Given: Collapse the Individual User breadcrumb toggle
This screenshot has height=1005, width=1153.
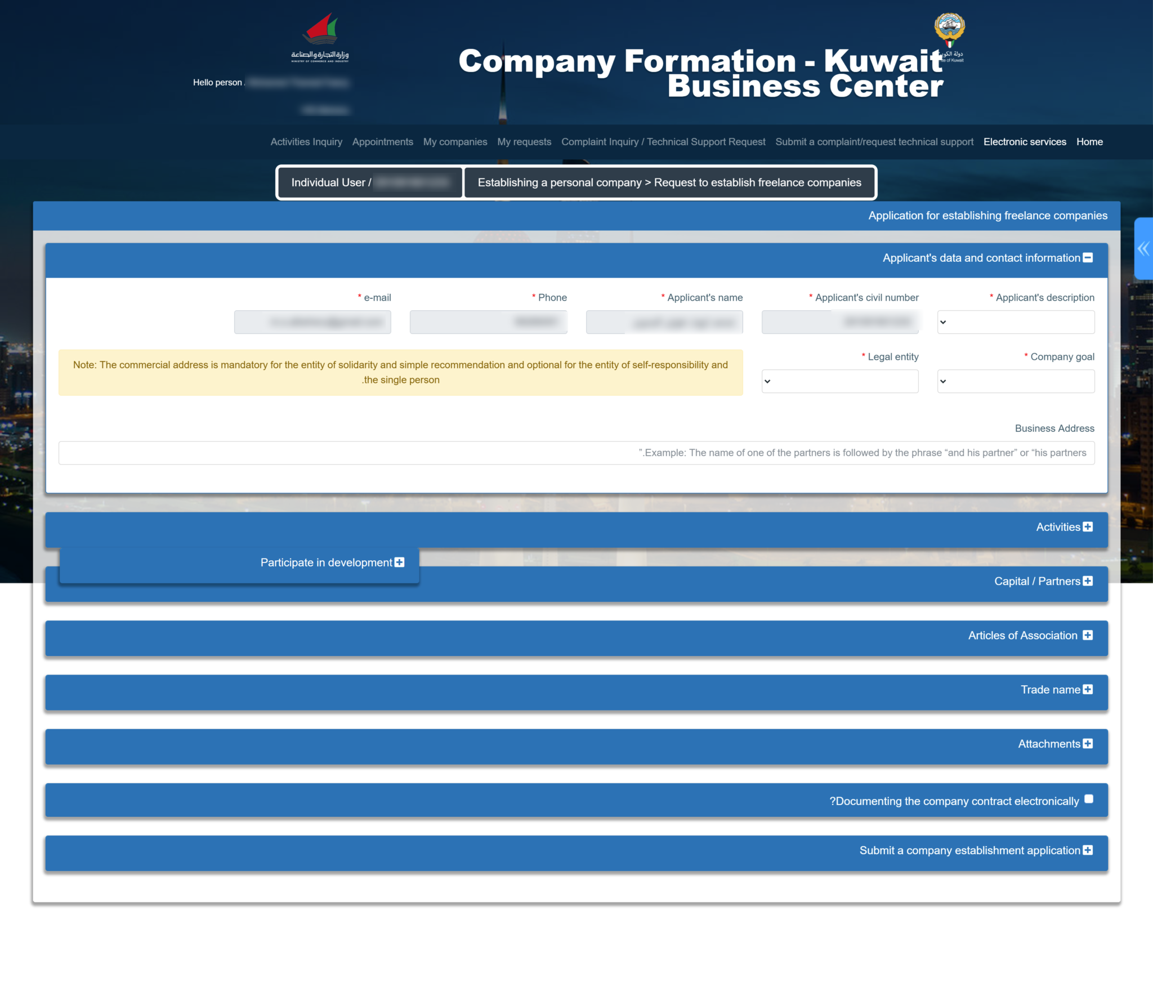Looking at the screenshot, I should [369, 182].
